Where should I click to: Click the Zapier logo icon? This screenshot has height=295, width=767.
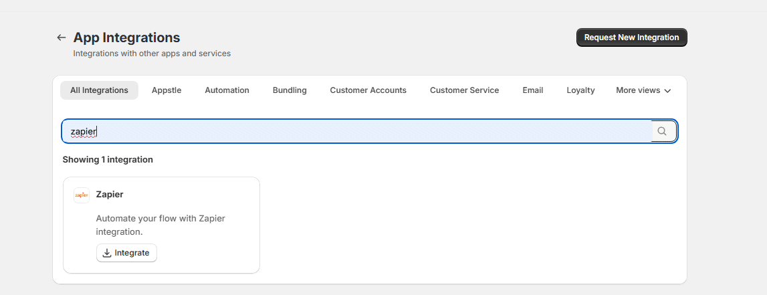point(82,195)
